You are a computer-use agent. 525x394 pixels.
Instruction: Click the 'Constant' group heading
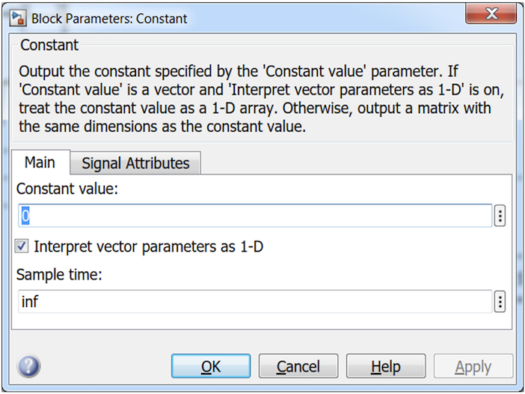[x=49, y=46]
